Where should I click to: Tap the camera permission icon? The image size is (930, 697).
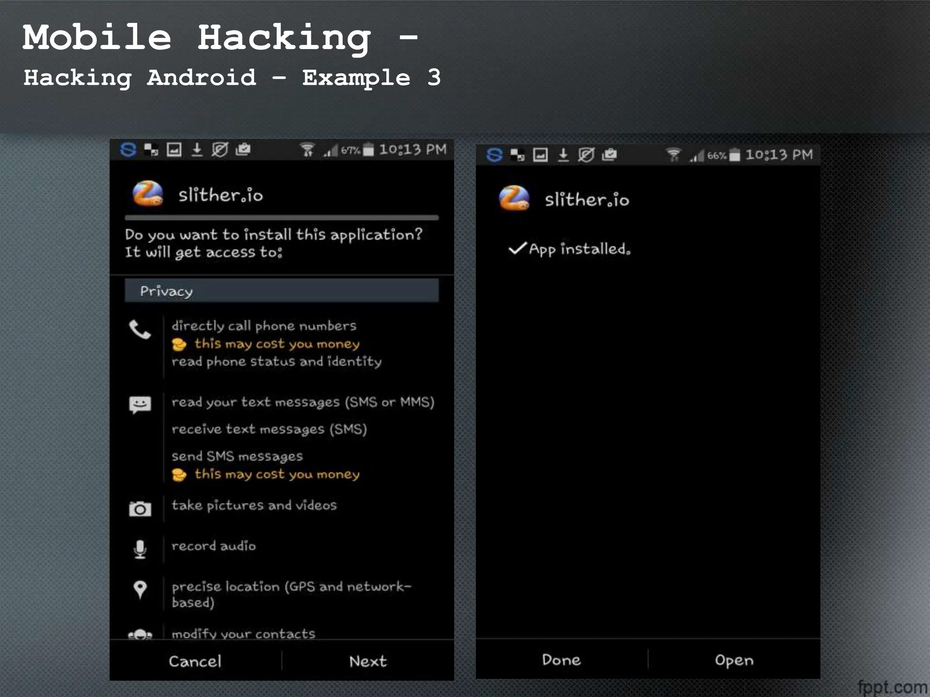click(140, 509)
